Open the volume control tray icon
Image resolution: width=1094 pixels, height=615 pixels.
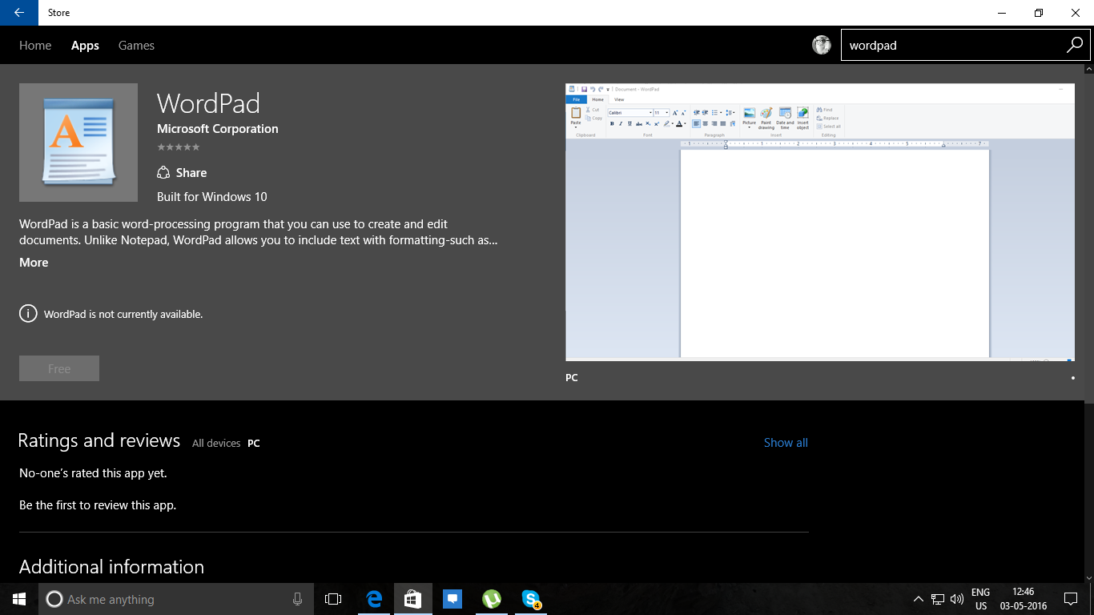(x=956, y=599)
